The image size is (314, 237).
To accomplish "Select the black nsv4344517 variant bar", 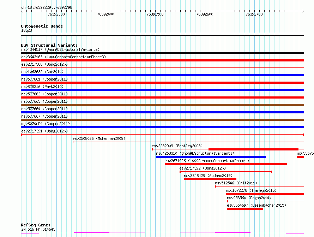I will tap(162, 53).
